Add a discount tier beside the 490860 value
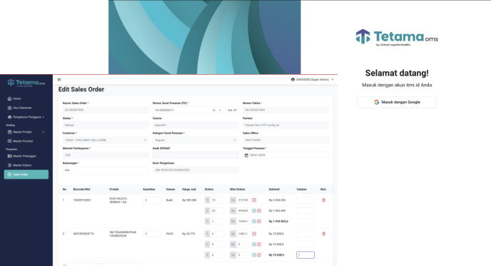This screenshot has width=491, height=266. pos(254,210)
